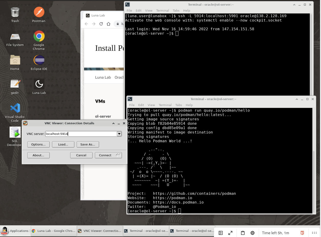This screenshot has width=321, height=237.
Task: Click https://github.com/containers/podman in terminal output
Action: tap(194, 194)
